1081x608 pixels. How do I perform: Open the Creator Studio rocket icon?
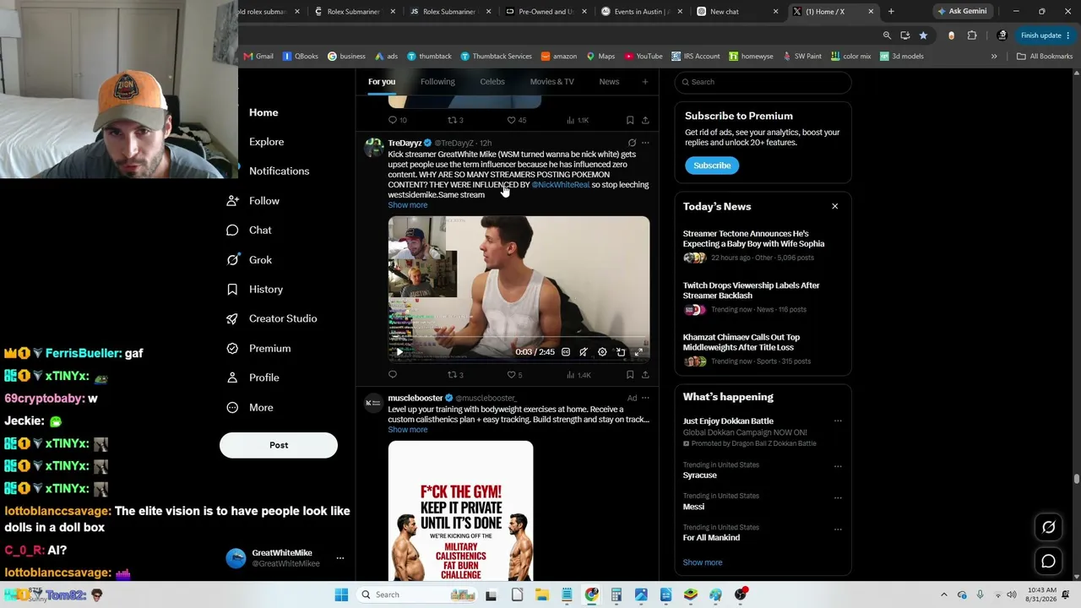click(x=232, y=318)
